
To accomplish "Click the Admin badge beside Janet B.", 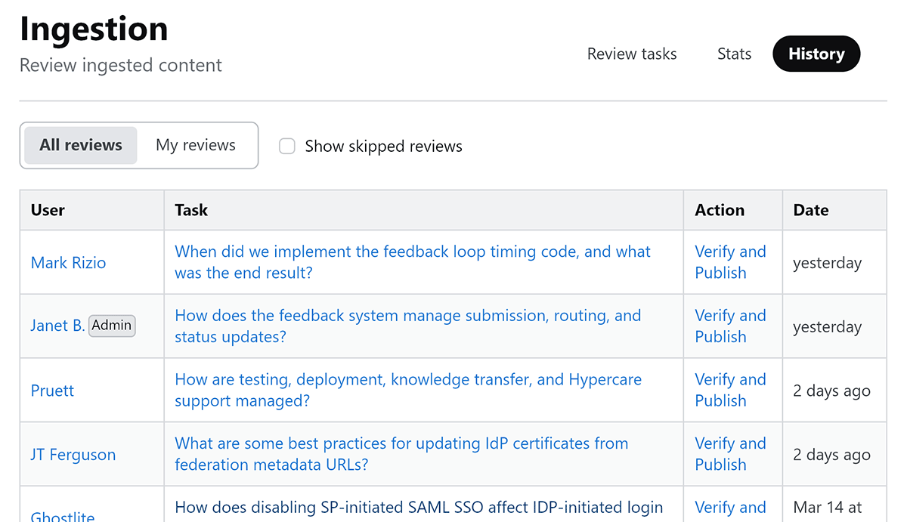I will [112, 326].
